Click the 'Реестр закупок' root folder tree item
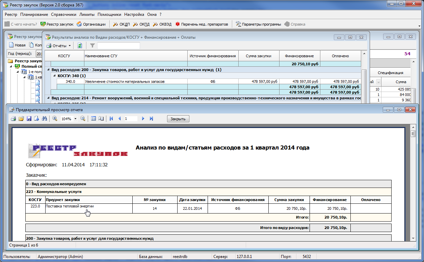This screenshot has width=424, height=262. [x=25, y=61]
